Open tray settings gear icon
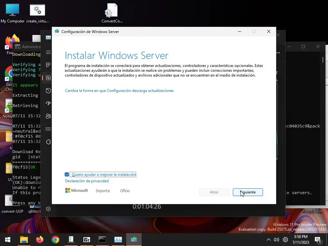The image size is (328, 246). tap(285, 240)
